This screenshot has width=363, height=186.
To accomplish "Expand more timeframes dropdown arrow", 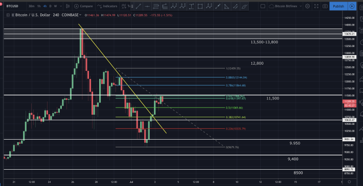I will click(60, 6).
